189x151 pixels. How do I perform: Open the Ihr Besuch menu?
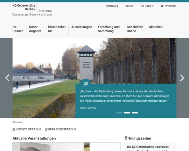[18, 29]
